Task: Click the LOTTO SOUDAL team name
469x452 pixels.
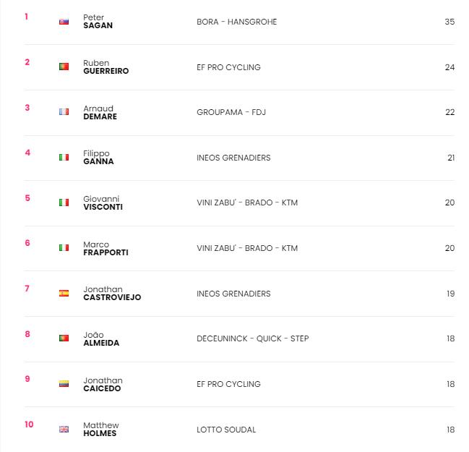Action: point(226,430)
